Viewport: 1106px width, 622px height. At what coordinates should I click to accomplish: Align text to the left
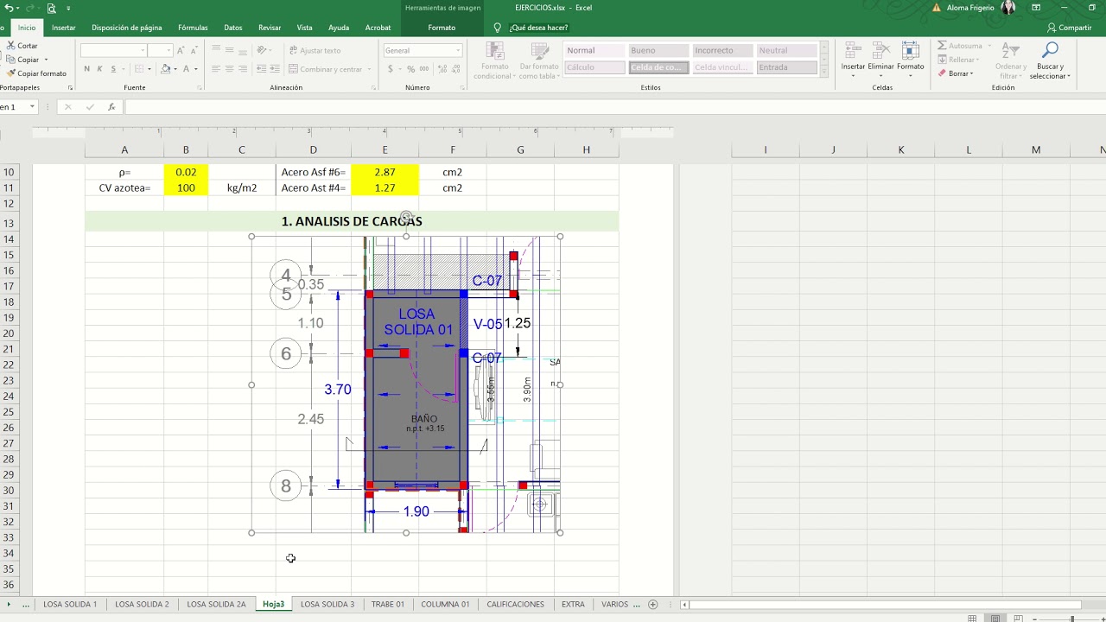[x=216, y=69]
